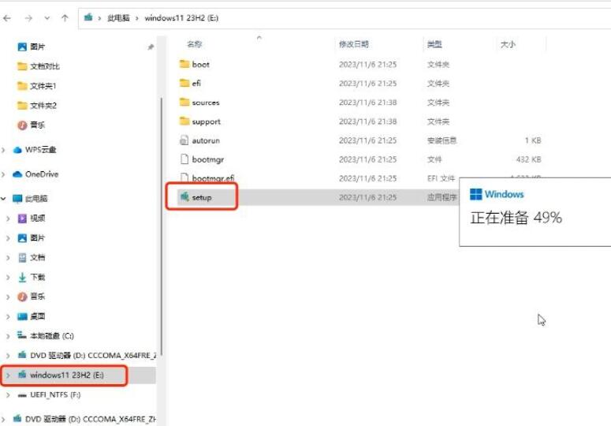Sort by the 大小 column header
The height and width of the screenshot is (426, 611).
pyautogui.click(x=508, y=45)
